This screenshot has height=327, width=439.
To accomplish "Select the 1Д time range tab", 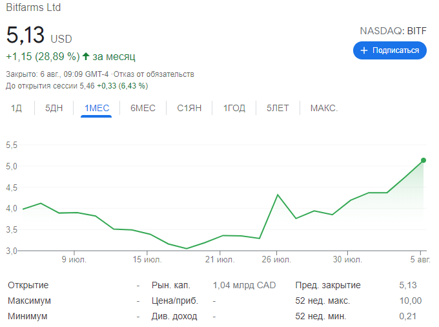I will tap(16, 108).
